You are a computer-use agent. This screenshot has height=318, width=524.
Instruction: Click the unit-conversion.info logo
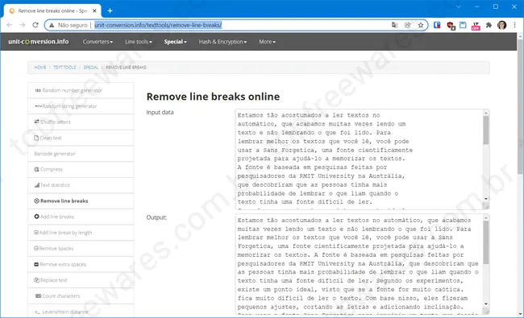click(39, 42)
